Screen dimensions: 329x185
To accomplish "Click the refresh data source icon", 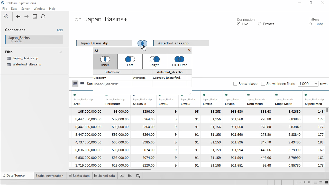I will click(43, 16).
